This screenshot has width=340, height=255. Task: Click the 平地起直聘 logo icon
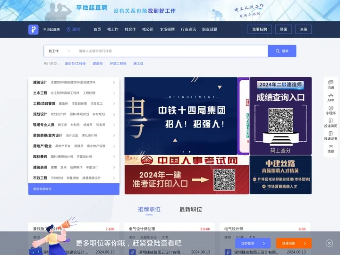[x=34, y=29]
